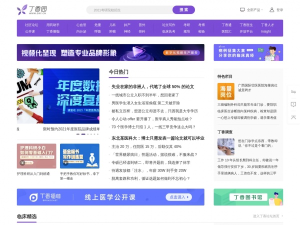Click 进入丁香论坛首页 link
Image resolution: width=300 pixels, height=225 pixels.
click(x=267, y=216)
